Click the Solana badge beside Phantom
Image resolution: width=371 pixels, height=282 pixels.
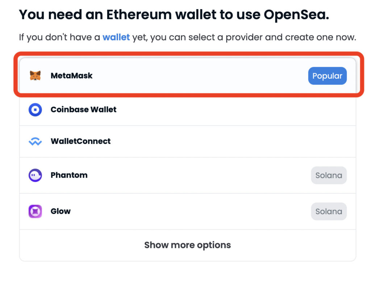[x=329, y=175]
